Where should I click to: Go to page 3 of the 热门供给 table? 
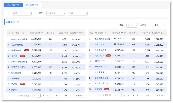click(48, 96)
